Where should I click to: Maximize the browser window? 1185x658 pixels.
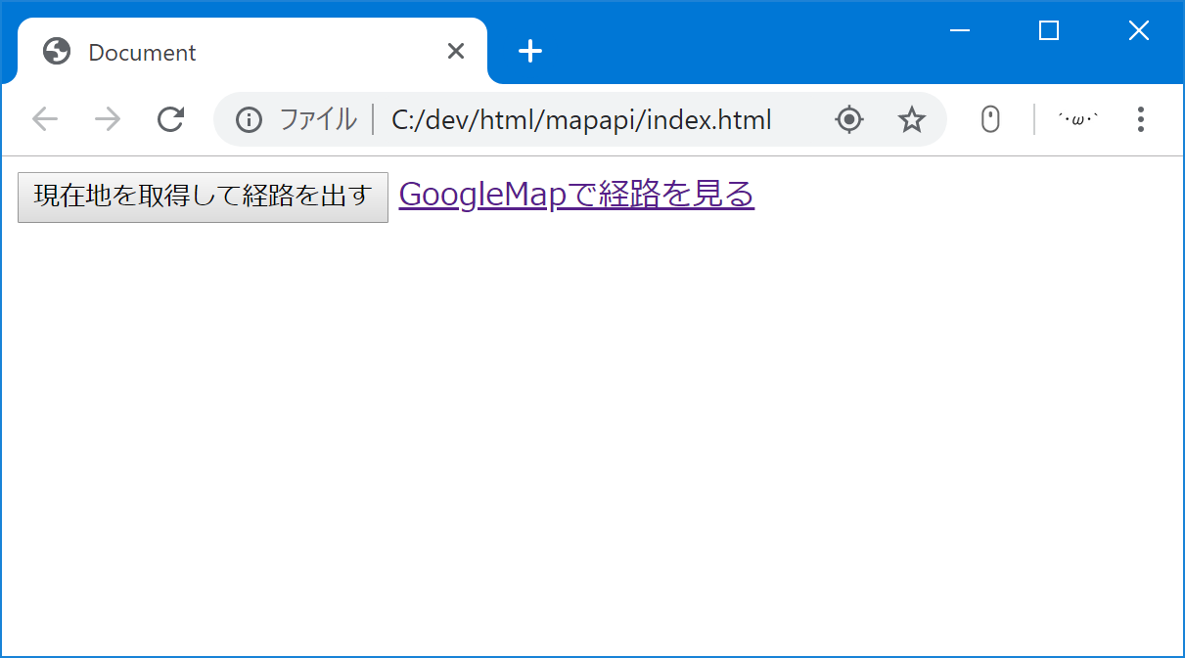tap(1048, 30)
